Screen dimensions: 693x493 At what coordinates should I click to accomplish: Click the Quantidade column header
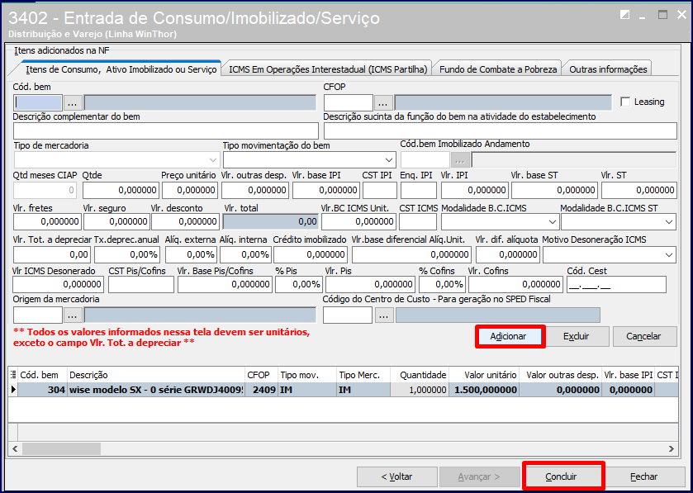click(x=420, y=375)
